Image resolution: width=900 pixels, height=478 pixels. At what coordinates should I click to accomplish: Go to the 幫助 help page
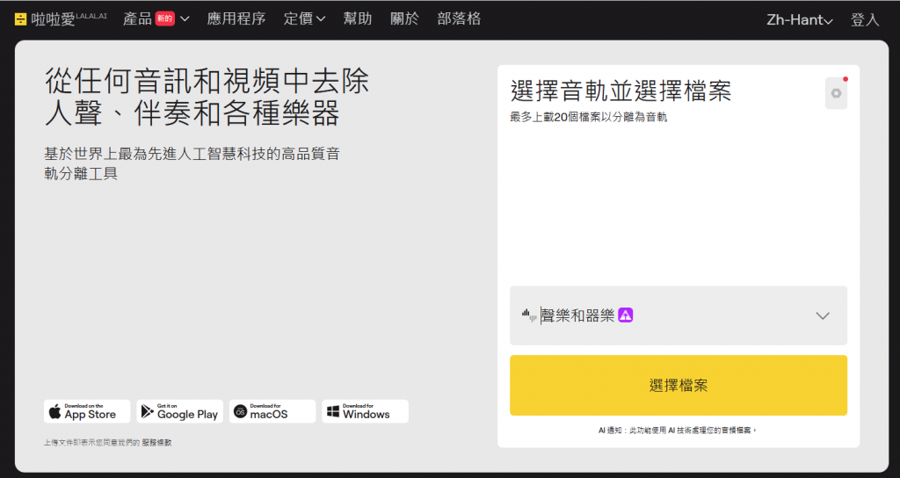click(x=358, y=19)
